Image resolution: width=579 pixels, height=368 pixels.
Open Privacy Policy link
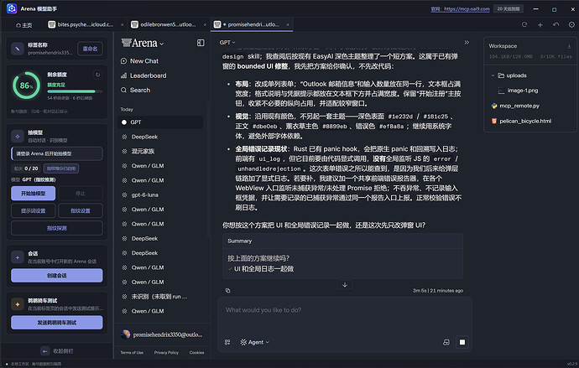(x=166, y=353)
